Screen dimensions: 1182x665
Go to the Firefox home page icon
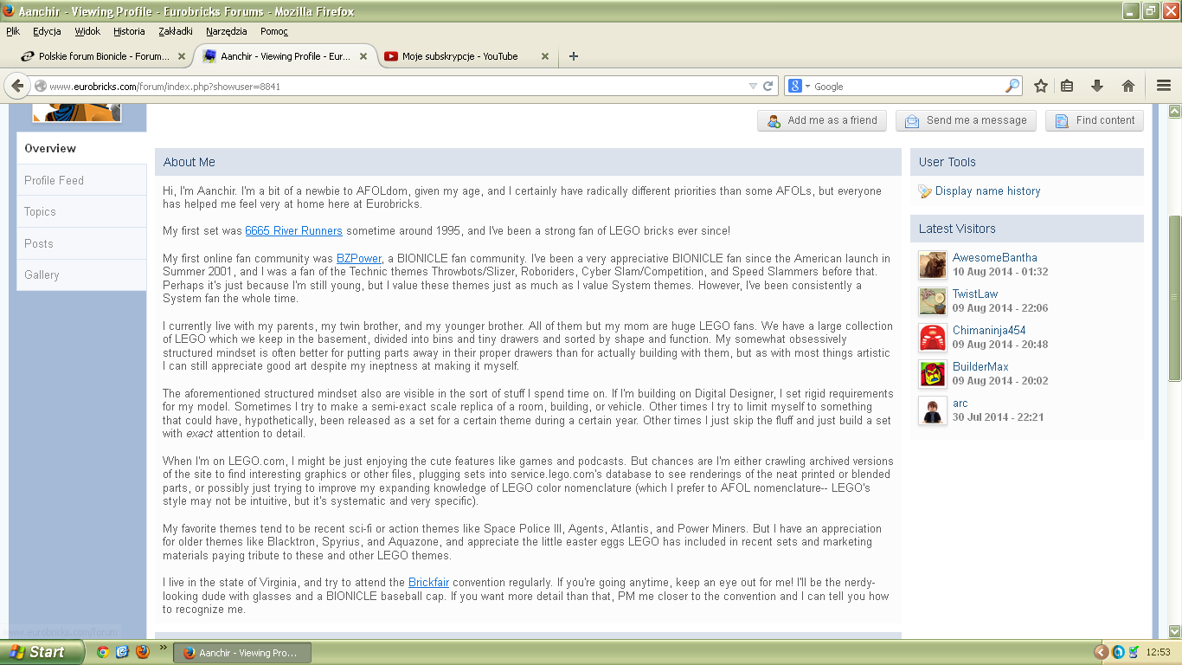pyautogui.click(x=1127, y=86)
